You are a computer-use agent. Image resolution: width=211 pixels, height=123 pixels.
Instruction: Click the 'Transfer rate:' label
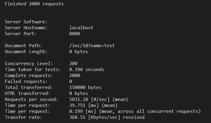coord(24,117)
